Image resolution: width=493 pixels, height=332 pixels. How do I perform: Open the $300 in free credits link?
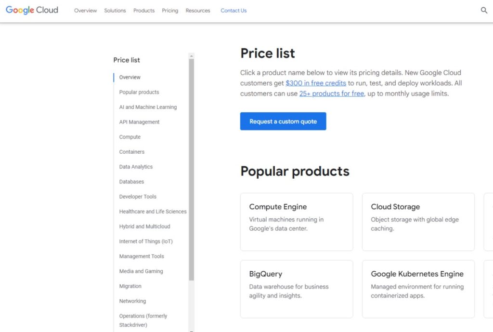coord(316,83)
